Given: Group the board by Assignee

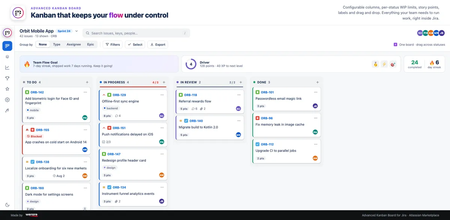Looking at the screenshot, I should pyautogui.click(x=74, y=44).
